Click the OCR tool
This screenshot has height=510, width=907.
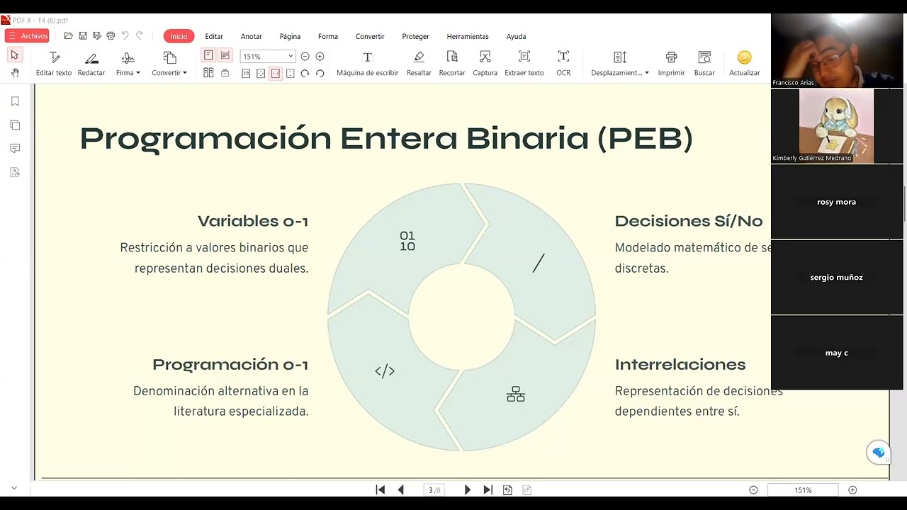click(x=563, y=64)
